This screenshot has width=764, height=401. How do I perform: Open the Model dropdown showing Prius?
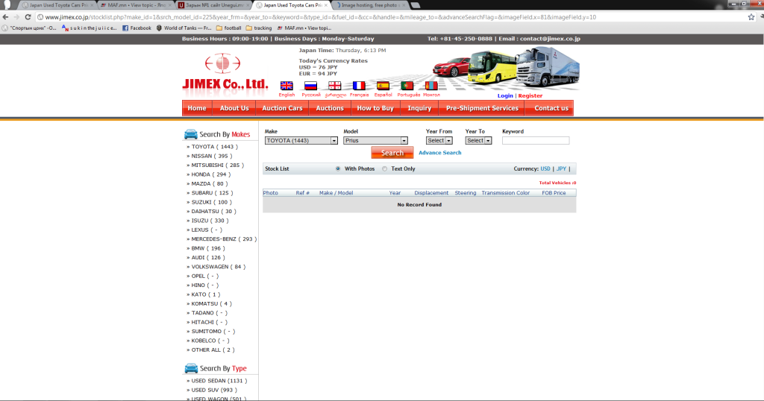[x=375, y=140]
